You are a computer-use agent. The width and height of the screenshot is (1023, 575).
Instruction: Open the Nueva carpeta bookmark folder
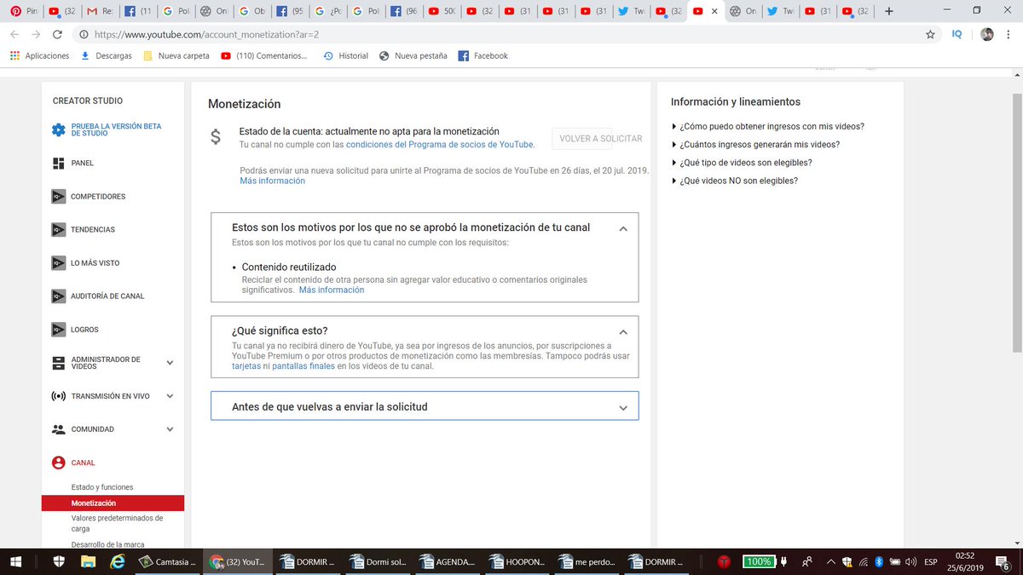click(176, 55)
